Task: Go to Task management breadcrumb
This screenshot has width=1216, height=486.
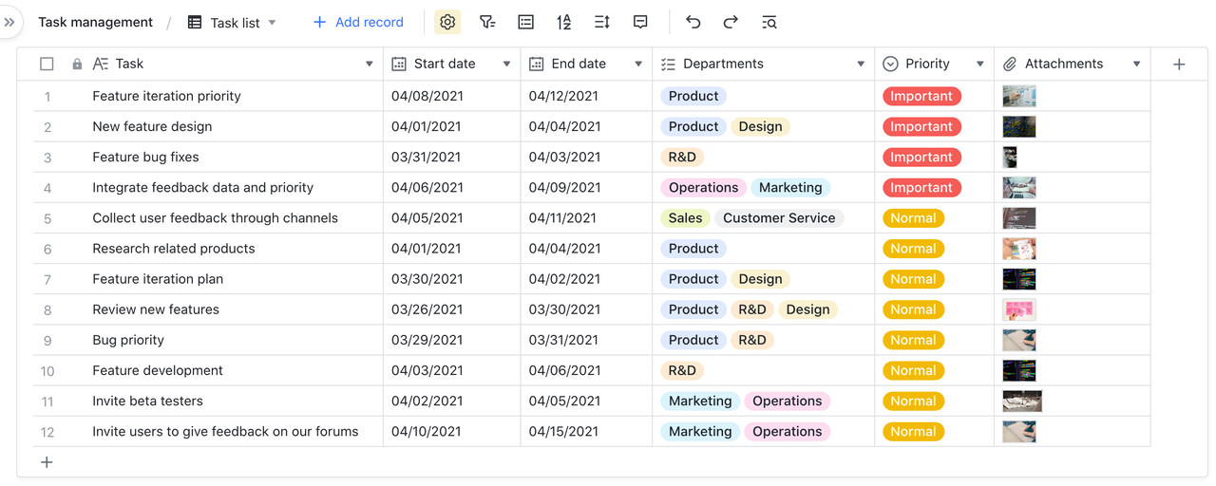Action: click(x=95, y=22)
